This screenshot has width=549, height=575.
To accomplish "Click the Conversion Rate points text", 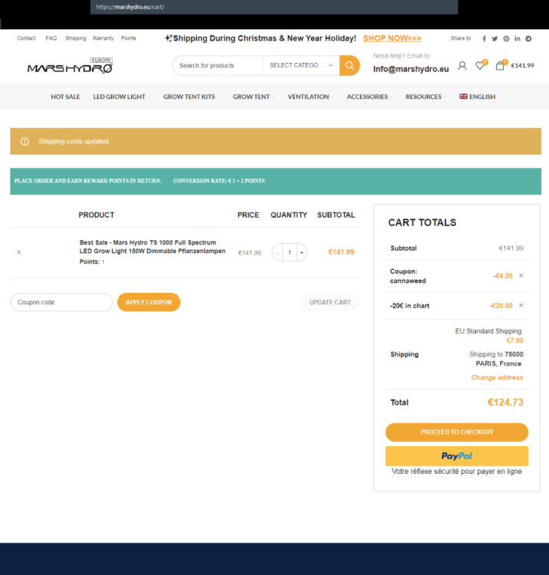I will click(x=219, y=181).
